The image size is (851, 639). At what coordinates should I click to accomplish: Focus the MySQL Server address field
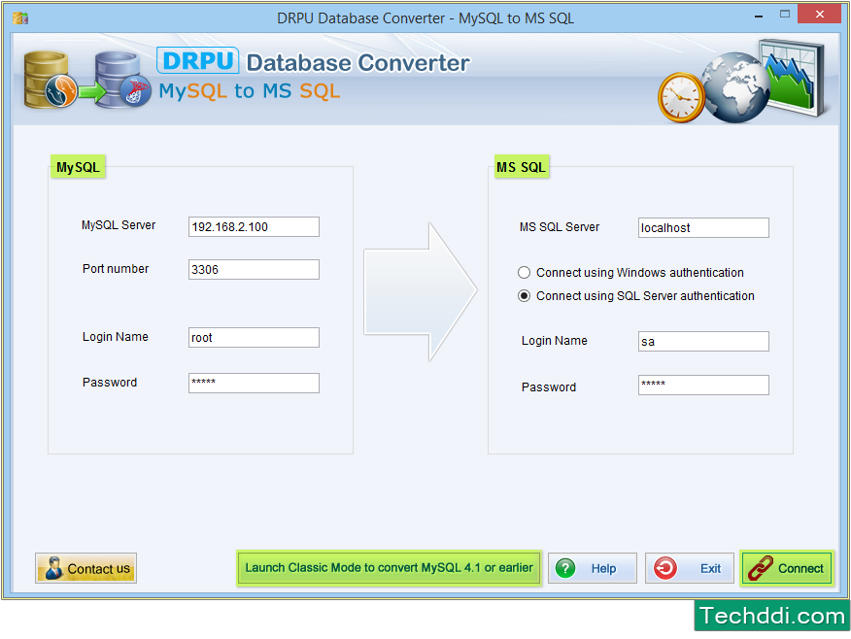[x=254, y=226]
